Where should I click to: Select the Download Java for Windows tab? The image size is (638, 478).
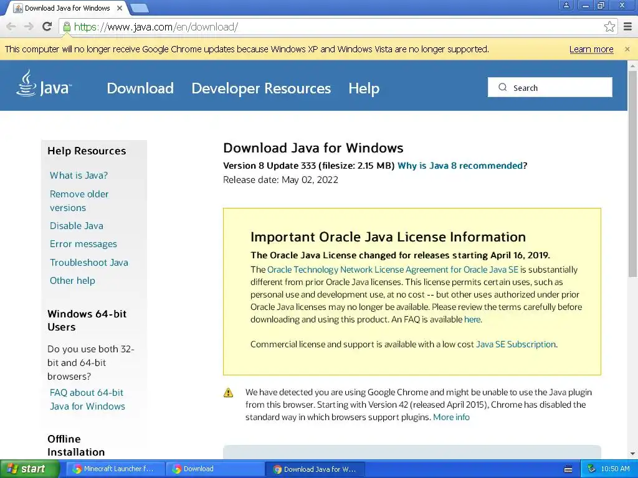tap(67, 8)
